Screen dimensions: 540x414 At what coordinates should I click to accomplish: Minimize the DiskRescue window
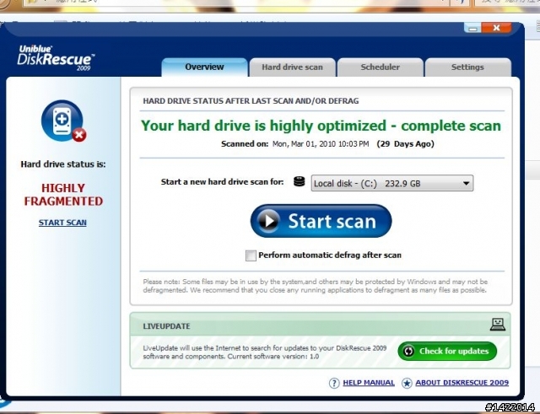tap(472, 28)
